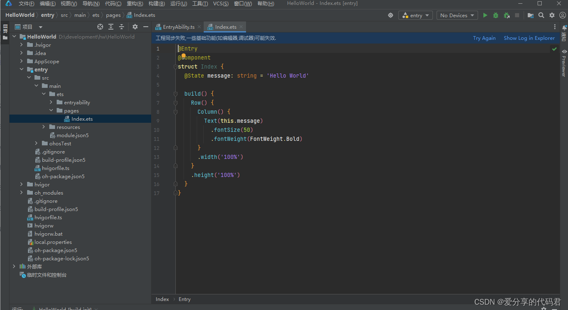Click the target icon left of entry dropdown
This screenshot has width=568, height=310.
click(x=391, y=15)
